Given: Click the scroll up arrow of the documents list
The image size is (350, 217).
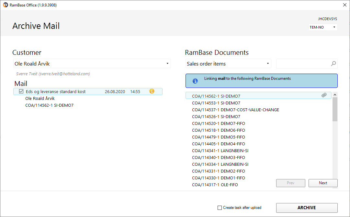Looking at the screenshot, I should [x=335, y=95].
